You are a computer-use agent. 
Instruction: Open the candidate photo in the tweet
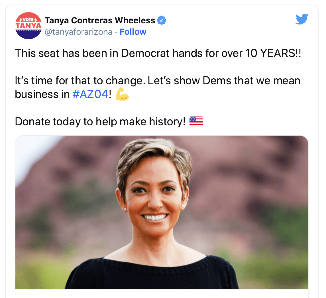pos(162,212)
